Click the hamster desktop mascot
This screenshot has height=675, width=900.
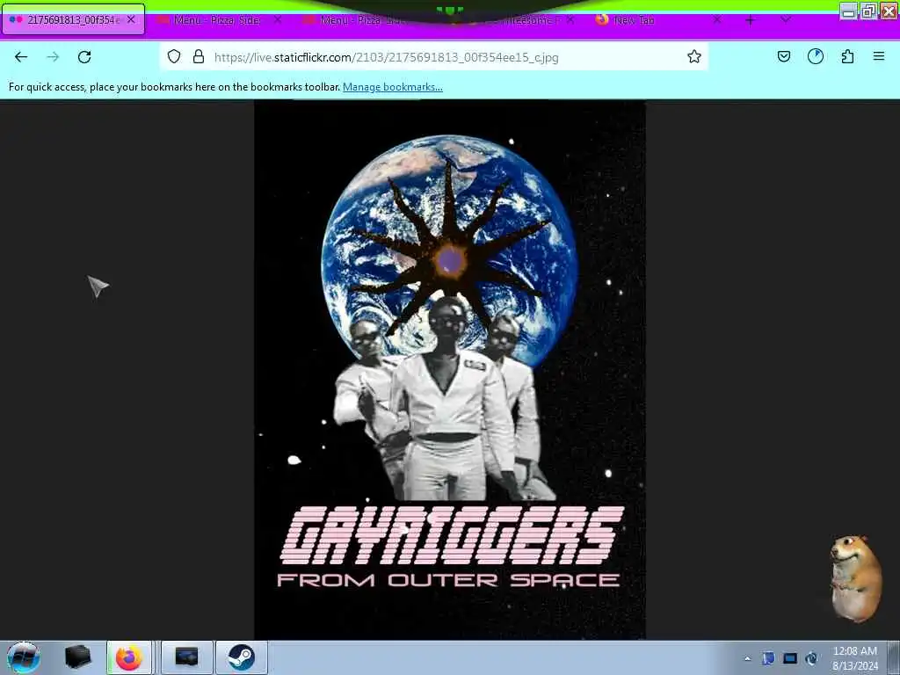click(x=856, y=578)
